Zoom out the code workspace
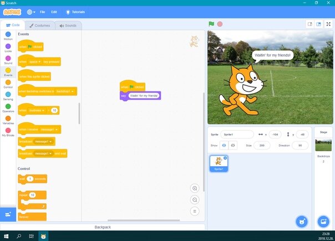Screen dimensions: 335x241 (x=195, y=200)
